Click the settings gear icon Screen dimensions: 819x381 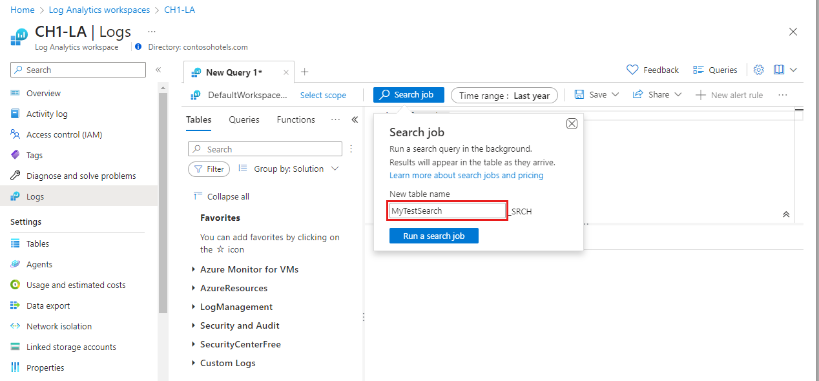tap(759, 70)
